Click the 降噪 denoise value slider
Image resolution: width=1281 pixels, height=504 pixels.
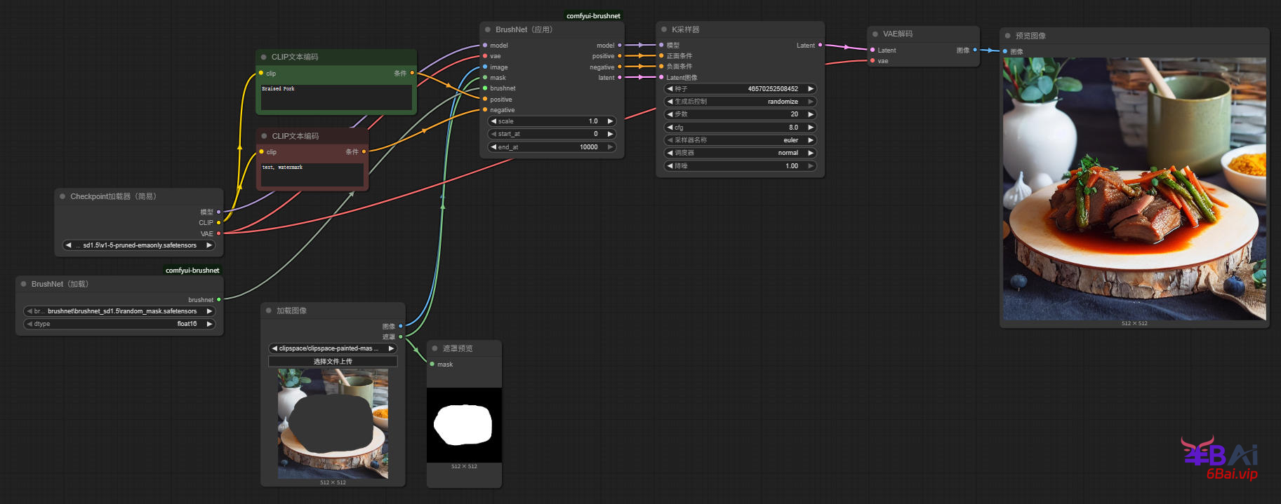[x=740, y=166]
